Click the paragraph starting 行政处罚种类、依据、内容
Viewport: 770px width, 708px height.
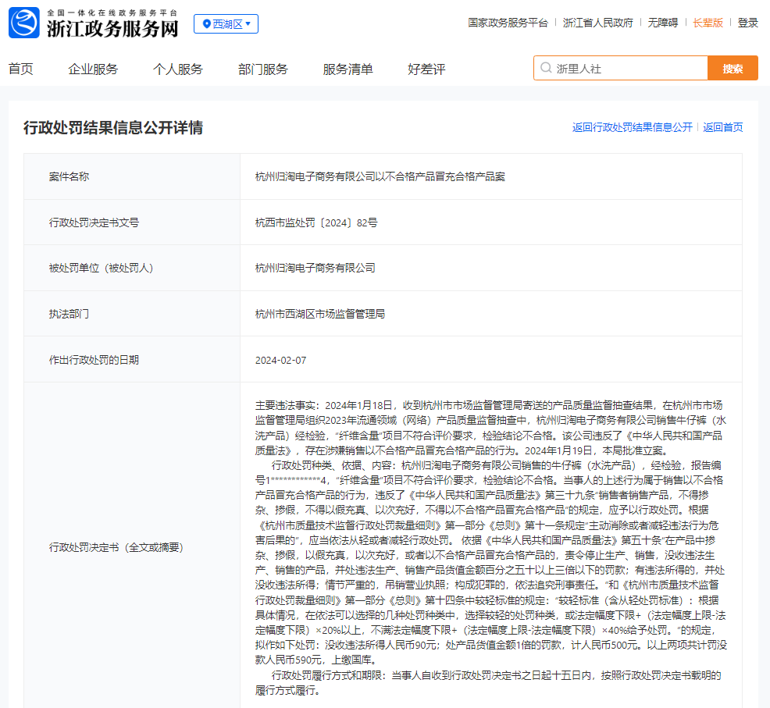tap(490, 562)
